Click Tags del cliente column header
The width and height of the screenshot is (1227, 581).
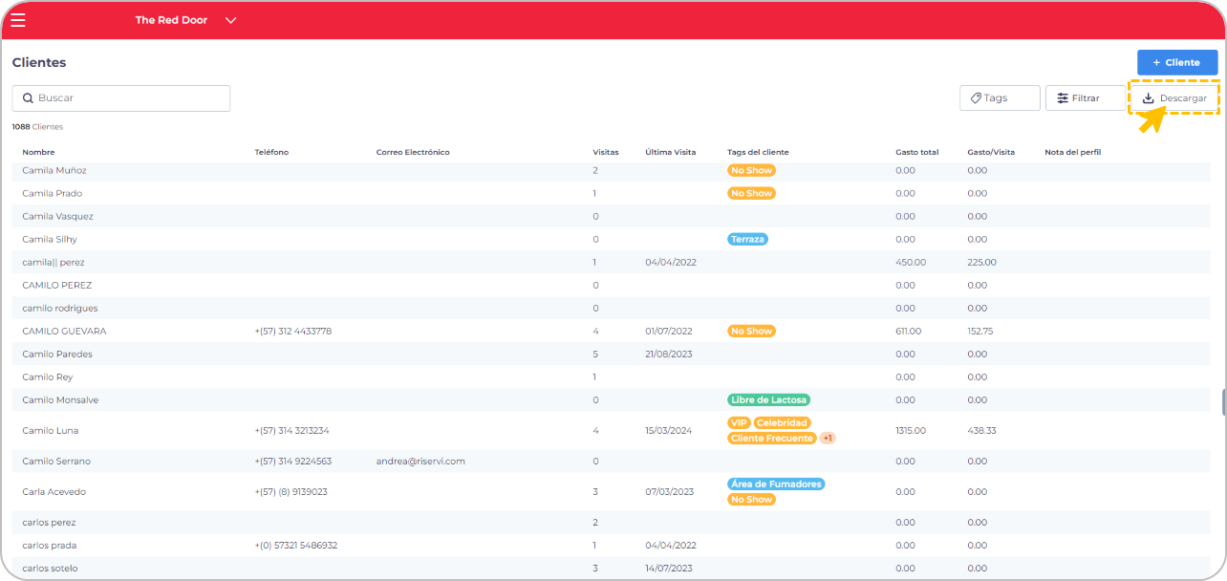tap(758, 152)
